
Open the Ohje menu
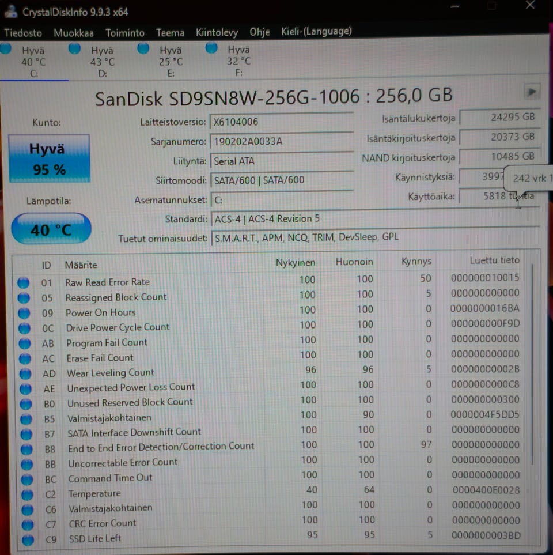point(260,32)
